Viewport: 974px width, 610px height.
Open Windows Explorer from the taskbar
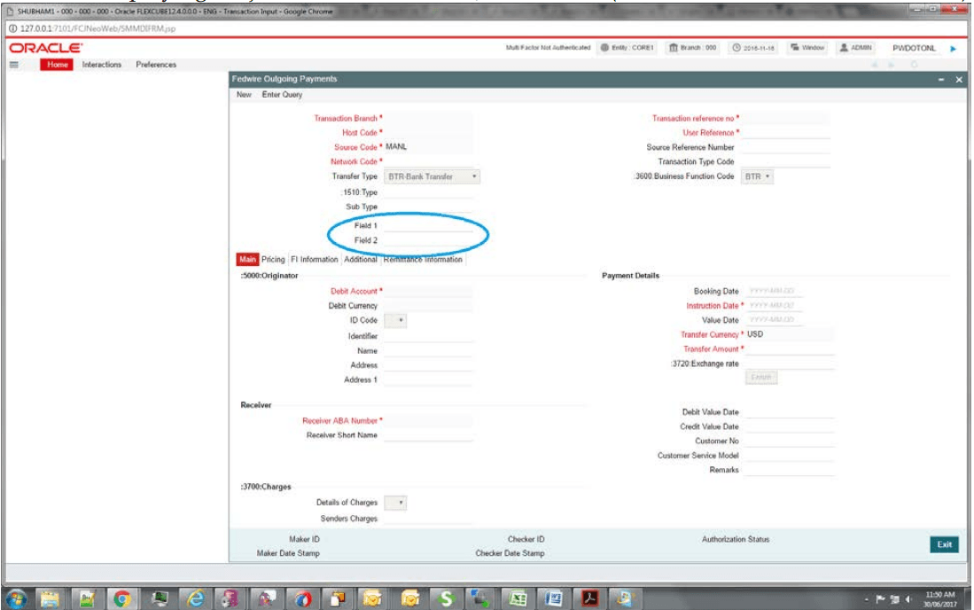[x=50, y=598]
